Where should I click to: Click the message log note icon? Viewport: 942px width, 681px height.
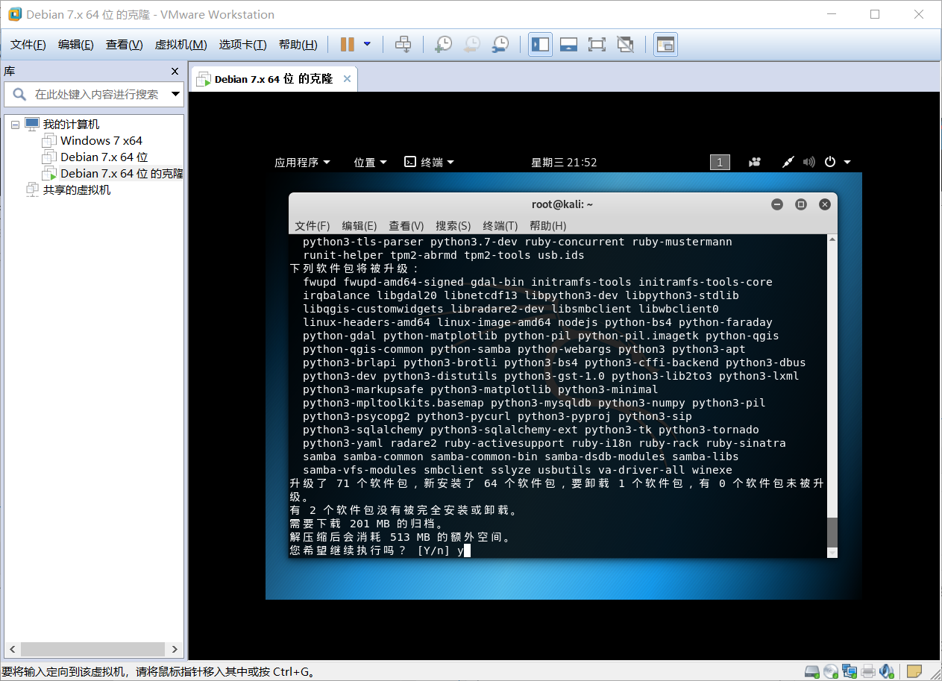click(x=914, y=671)
